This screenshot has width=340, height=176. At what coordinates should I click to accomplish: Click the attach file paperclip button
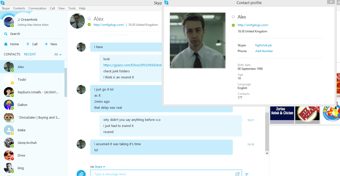point(81,174)
